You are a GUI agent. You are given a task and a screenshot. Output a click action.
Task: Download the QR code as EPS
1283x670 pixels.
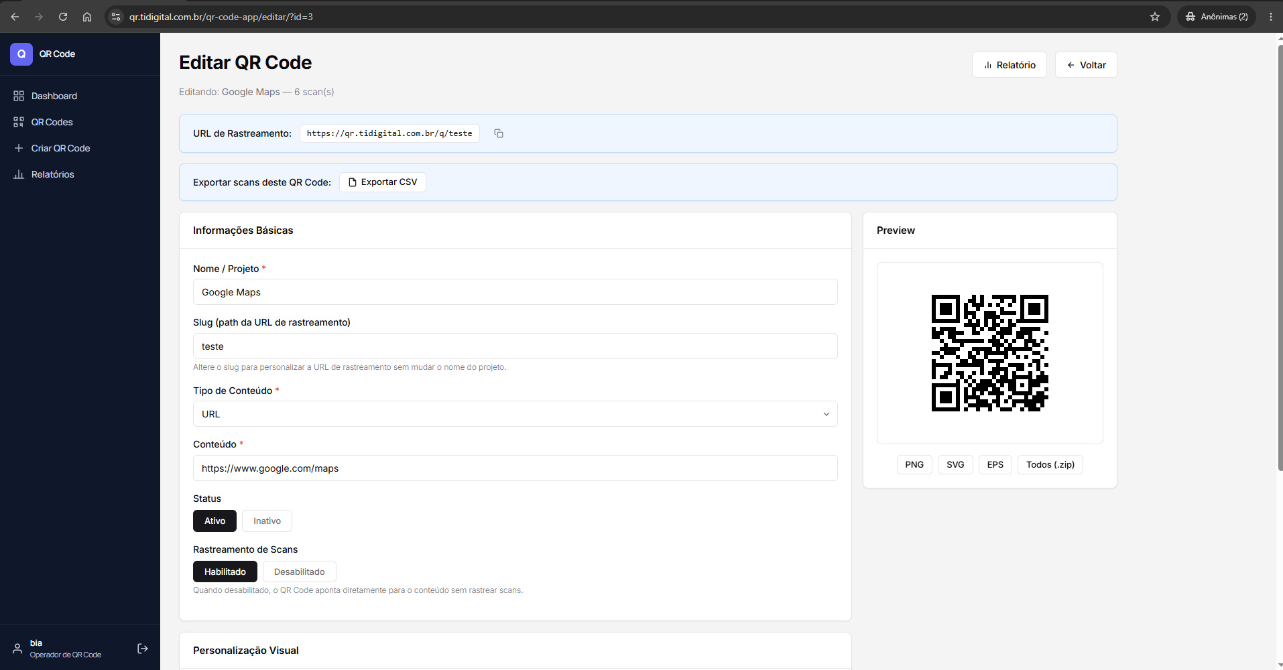coord(995,465)
